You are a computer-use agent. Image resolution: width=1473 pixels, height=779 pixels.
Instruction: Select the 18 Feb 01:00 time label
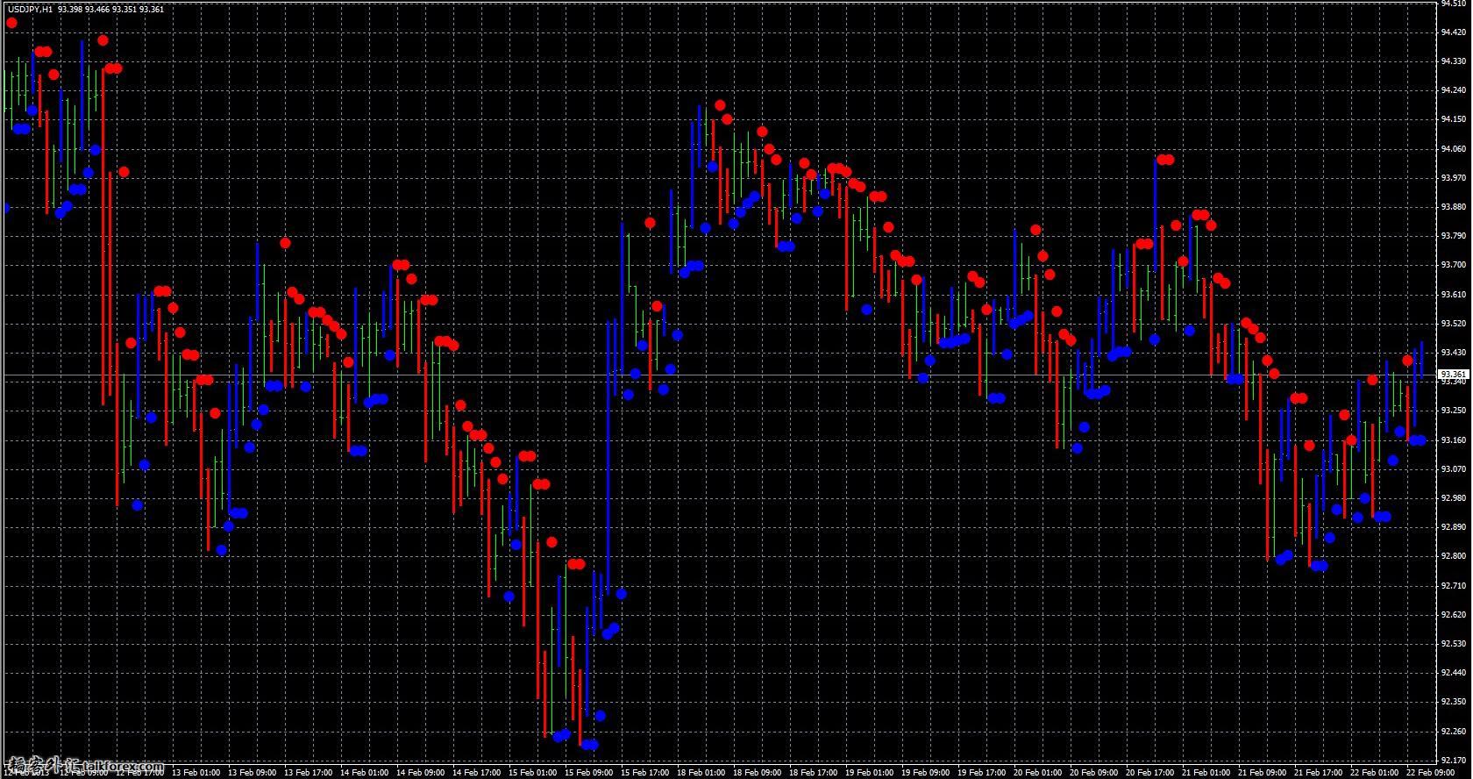click(701, 773)
